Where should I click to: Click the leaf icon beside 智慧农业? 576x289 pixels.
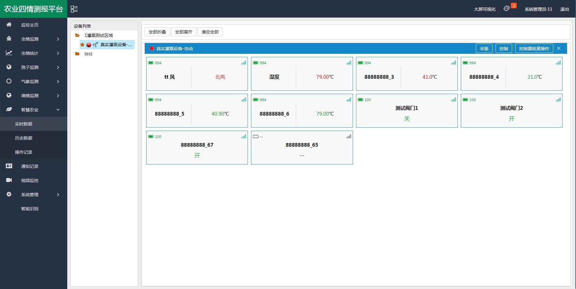point(9,109)
